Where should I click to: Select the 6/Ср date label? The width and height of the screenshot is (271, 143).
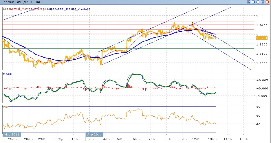tap(136, 139)
